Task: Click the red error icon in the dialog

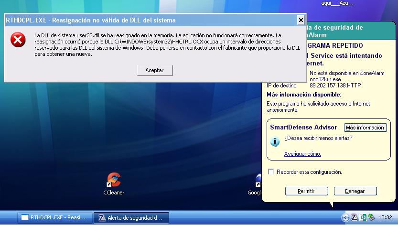Action: tap(18, 40)
